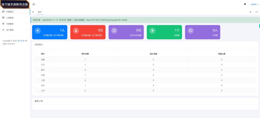
Task: Click the scroll tabs right arrow icon
Action: click(251, 12)
